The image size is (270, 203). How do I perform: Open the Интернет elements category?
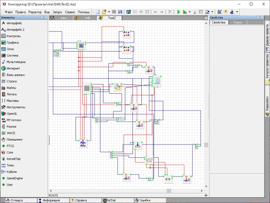click(13, 68)
